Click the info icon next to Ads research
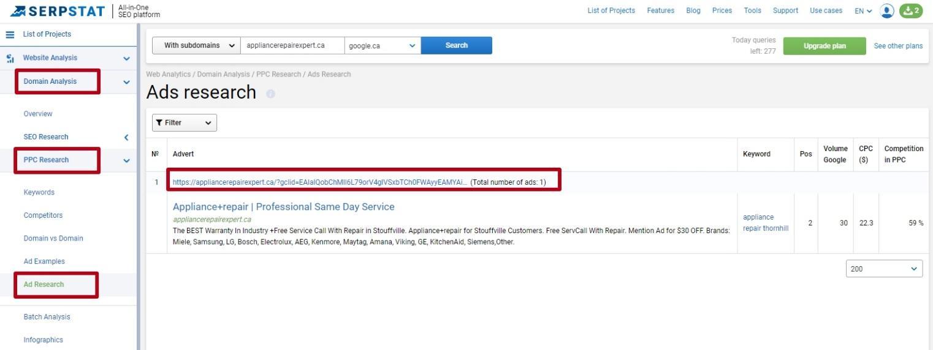This screenshot has width=933, height=350. (x=270, y=94)
